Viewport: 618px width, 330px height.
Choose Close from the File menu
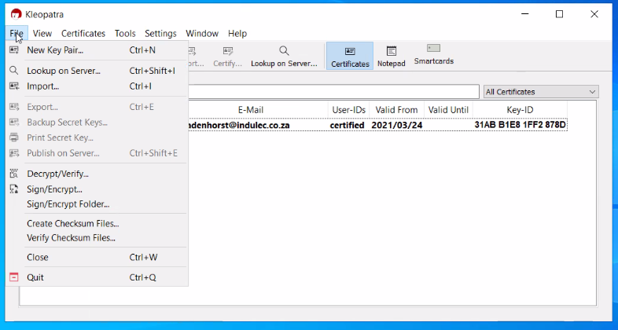coord(97,257)
